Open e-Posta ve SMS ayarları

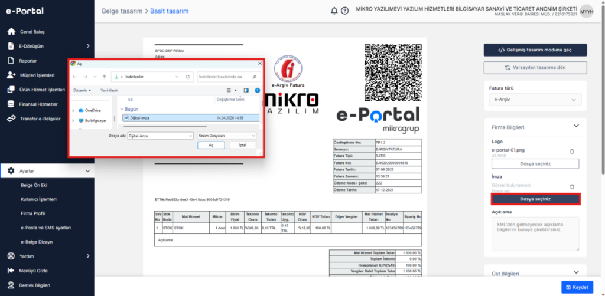tap(45, 228)
